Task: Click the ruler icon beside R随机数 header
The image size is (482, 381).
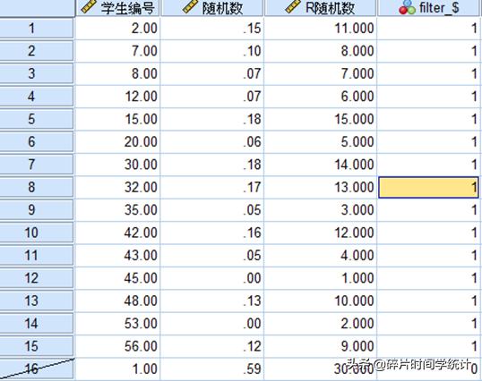Action: tap(293, 6)
